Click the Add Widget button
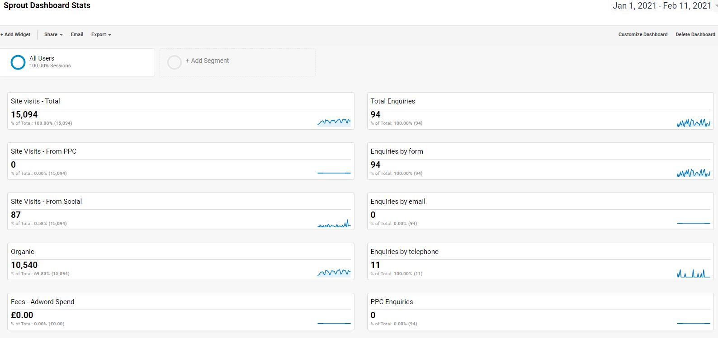 pyautogui.click(x=16, y=34)
